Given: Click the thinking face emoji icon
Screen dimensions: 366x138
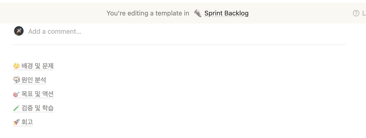Looking at the screenshot, I should (16, 66).
